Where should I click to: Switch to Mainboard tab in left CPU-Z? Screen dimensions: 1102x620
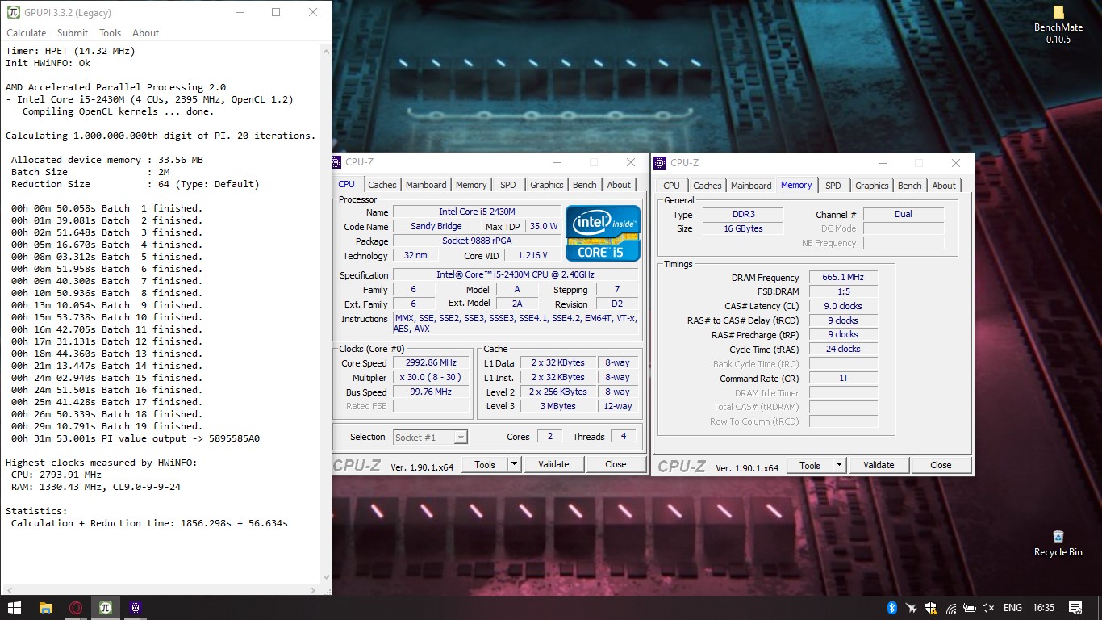pyautogui.click(x=426, y=185)
